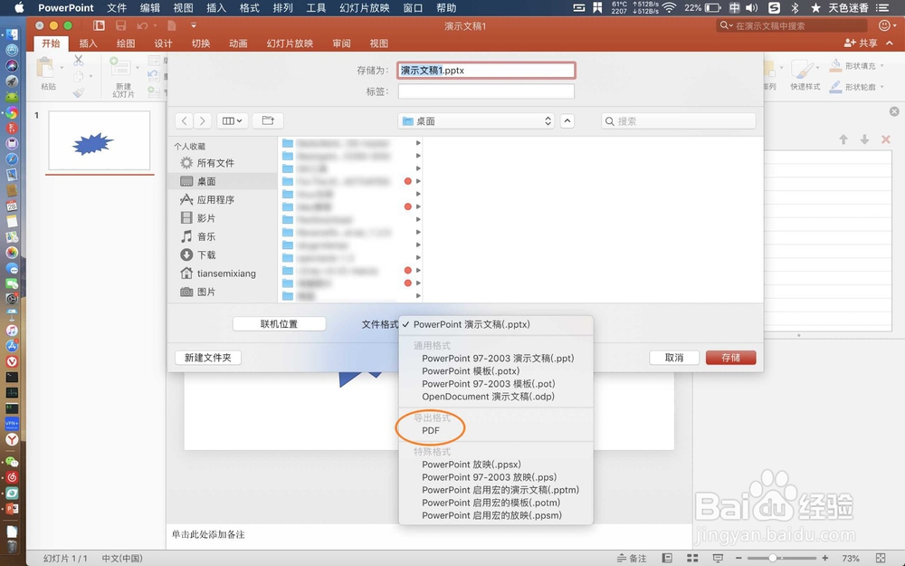The image size is (905, 566).
Task: Switch to normal view icon in status bar
Action: (x=667, y=558)
